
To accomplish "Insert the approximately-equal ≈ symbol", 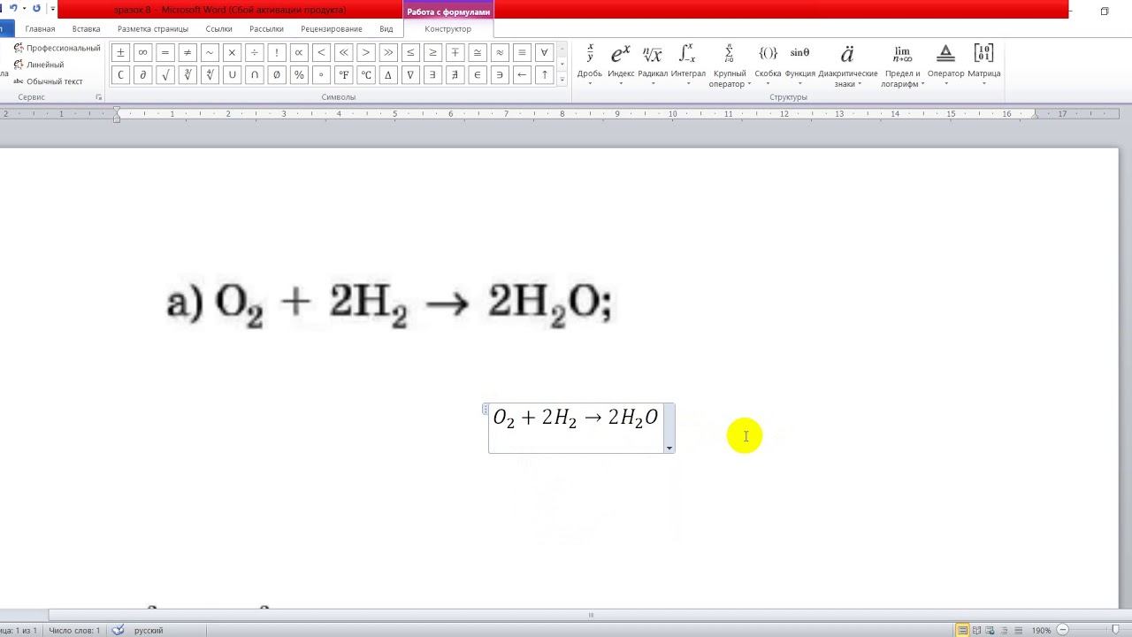I will coord(500,52).
